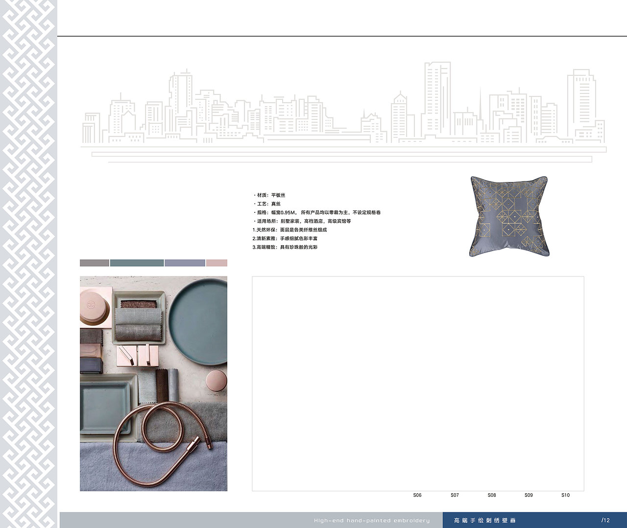Open the gray embroidered pillow image
The height and width of the screenshot is (528, 627).
509,216
